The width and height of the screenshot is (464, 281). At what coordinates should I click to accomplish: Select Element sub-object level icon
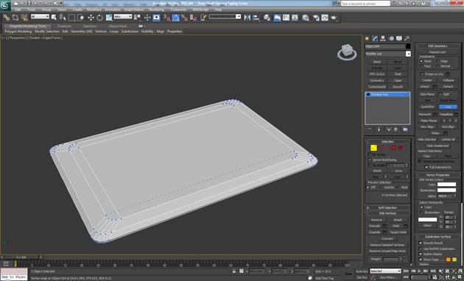(x=400, y=148)
